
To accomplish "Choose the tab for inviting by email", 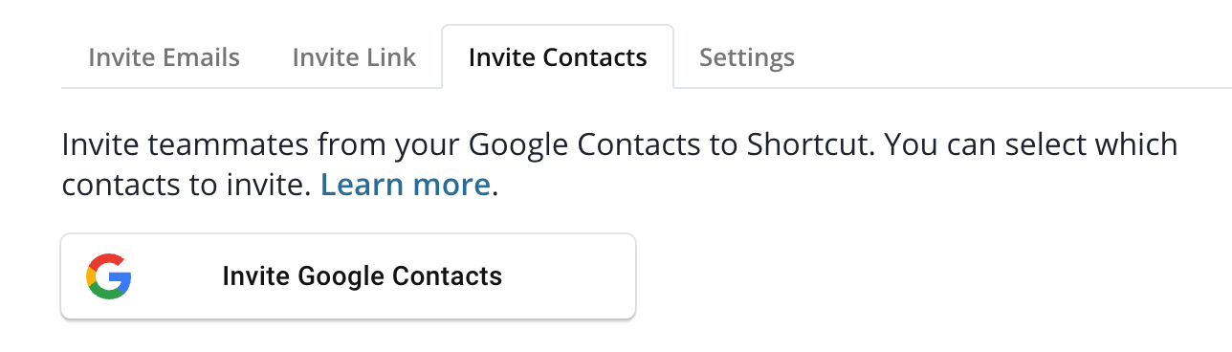I will 164,57.
